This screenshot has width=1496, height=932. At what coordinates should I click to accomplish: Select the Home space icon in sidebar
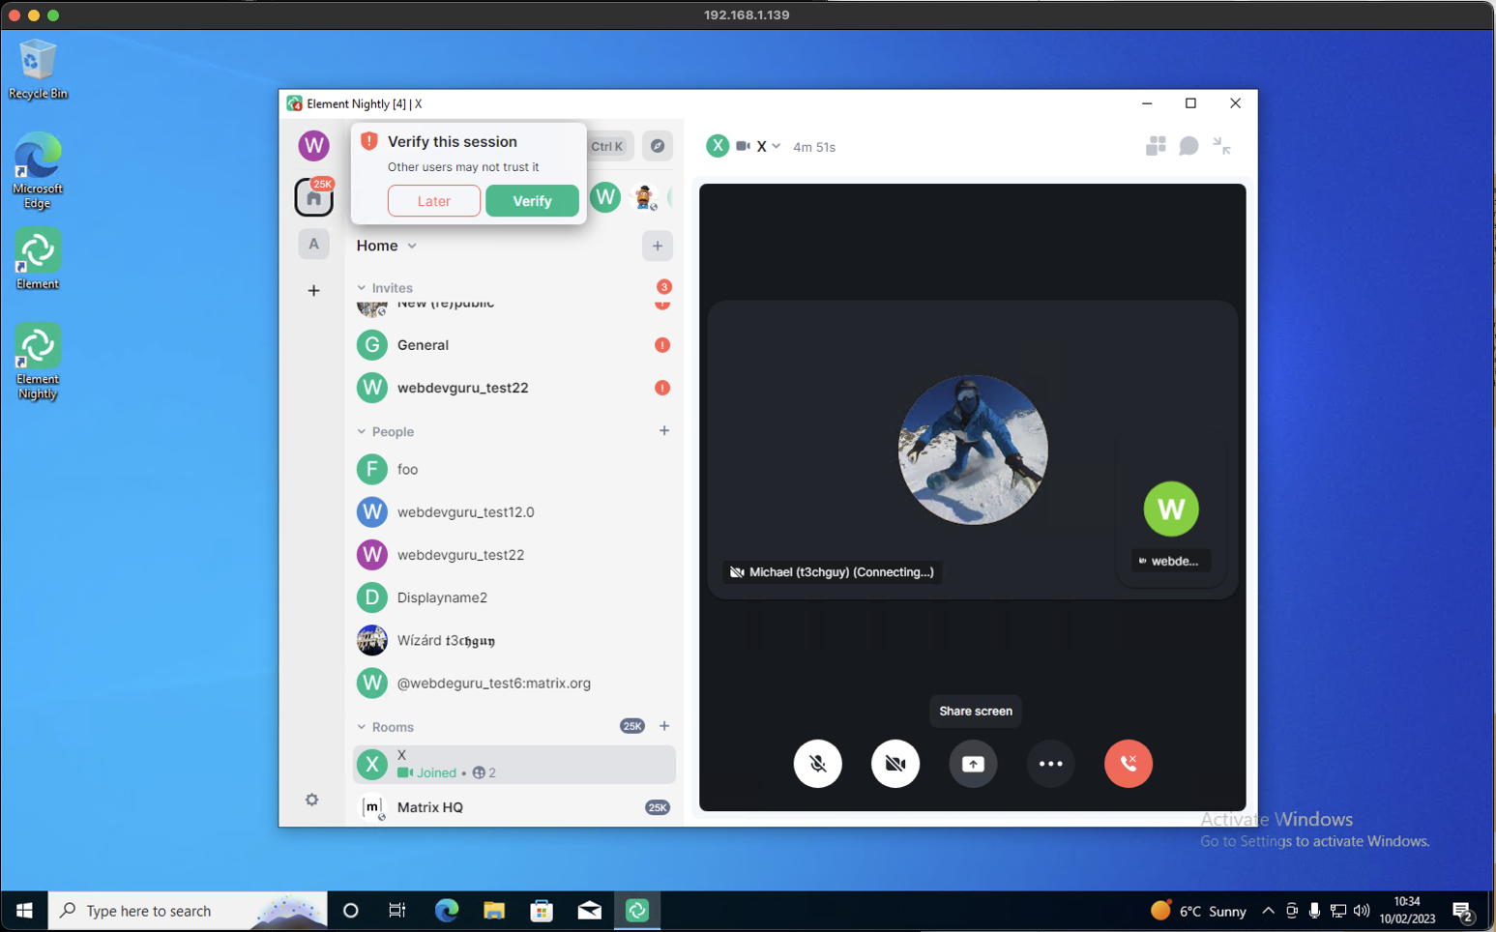[313, 196]
